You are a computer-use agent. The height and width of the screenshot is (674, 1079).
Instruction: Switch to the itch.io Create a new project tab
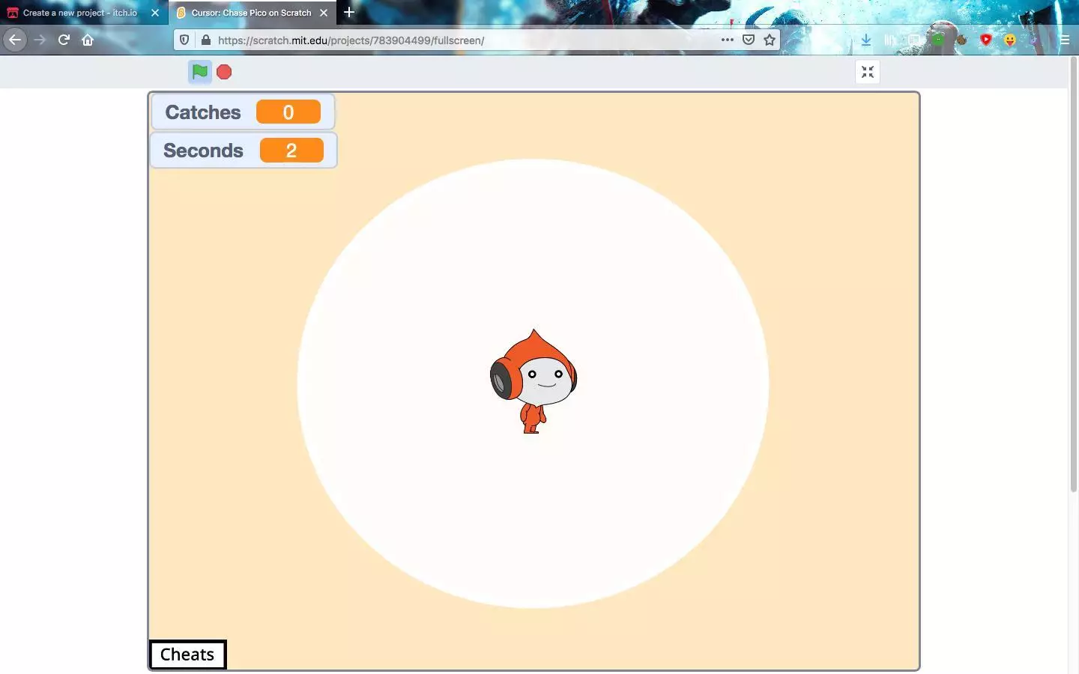tap(79, 13)
